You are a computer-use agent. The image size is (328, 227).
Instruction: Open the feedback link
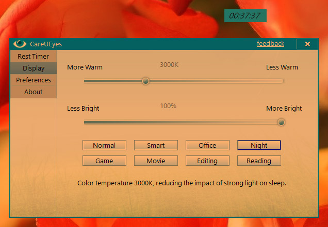pyautogui.click(x=270, y=44)
